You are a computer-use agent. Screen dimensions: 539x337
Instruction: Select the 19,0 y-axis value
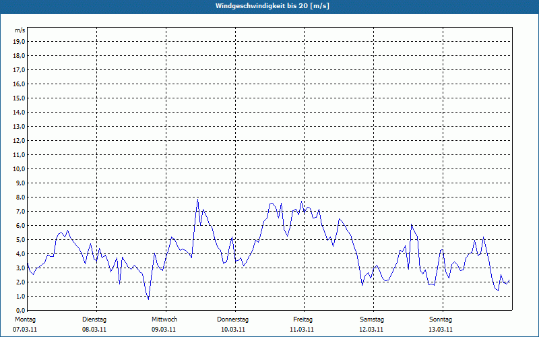pos(20,42)
